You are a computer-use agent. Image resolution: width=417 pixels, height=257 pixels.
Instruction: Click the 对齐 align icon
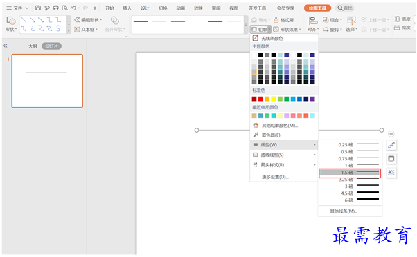click(x=313, y=21)
